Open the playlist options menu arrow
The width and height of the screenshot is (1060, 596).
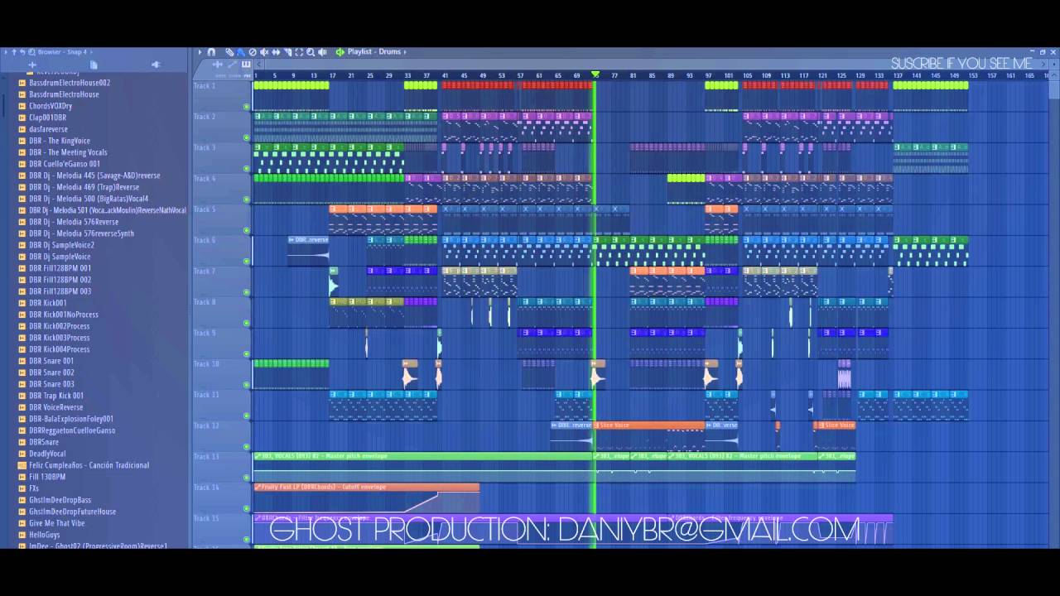[x=200, y=52]
